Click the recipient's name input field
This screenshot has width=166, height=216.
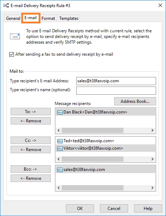click(116, 90)
